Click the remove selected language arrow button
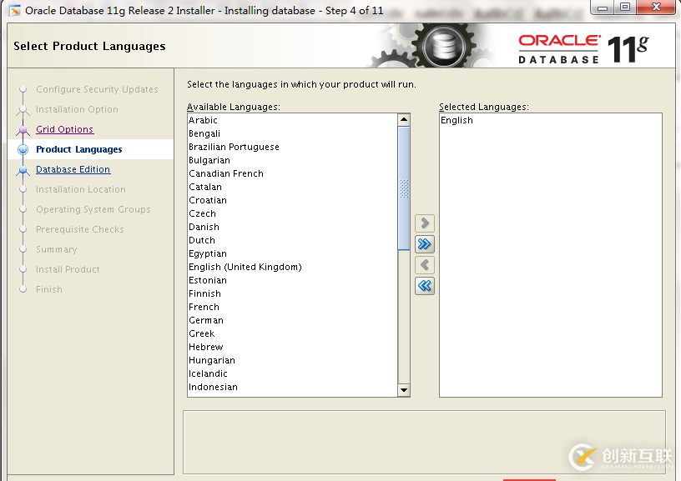 425,265
